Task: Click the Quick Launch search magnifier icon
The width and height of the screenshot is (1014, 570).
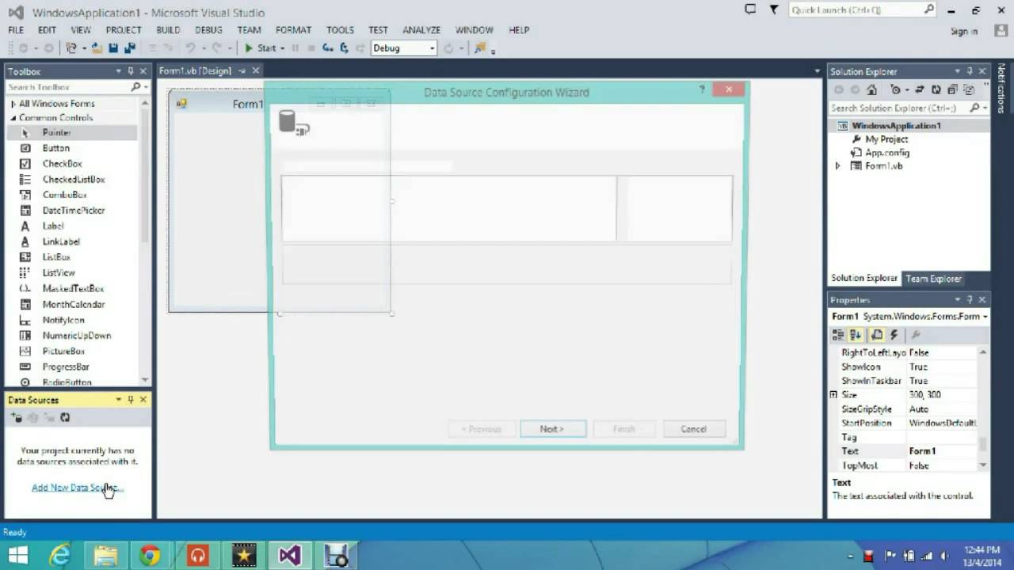Action: pos(929,9)
